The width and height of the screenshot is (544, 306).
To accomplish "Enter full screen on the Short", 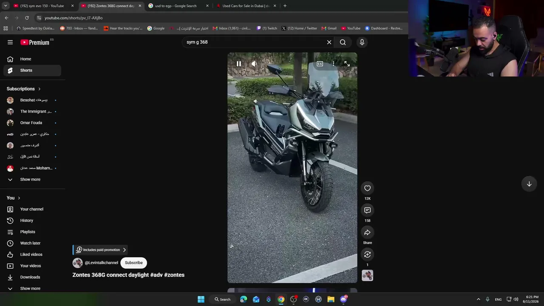I will 347,64.
